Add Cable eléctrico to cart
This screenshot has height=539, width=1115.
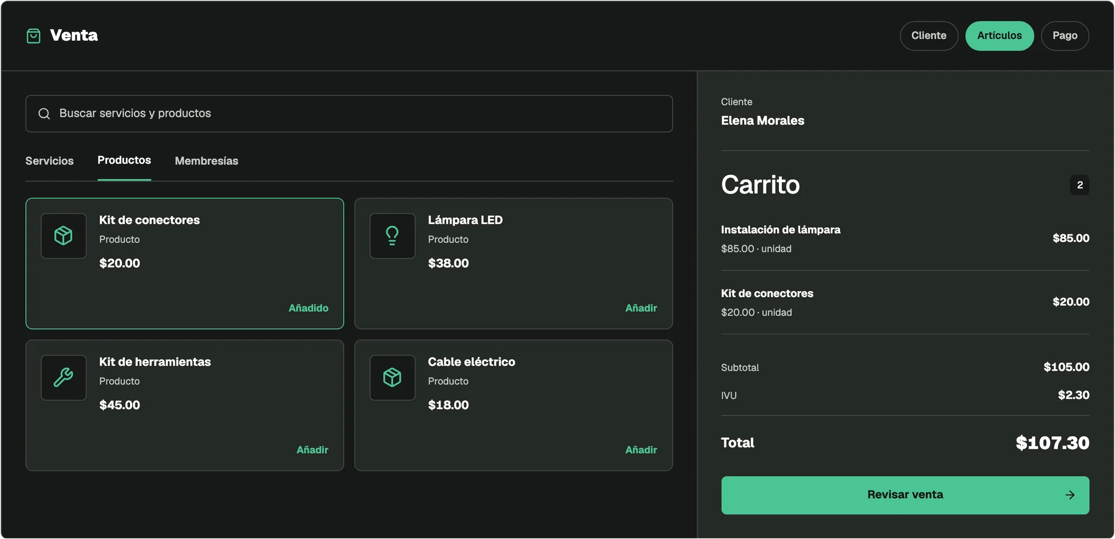point(641,450)
